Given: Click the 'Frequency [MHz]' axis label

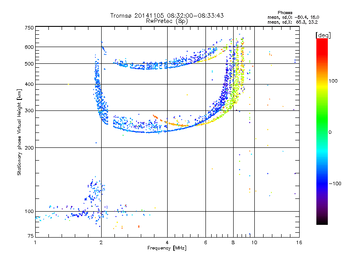Looking at the screenshot, I should pos(167,248).
